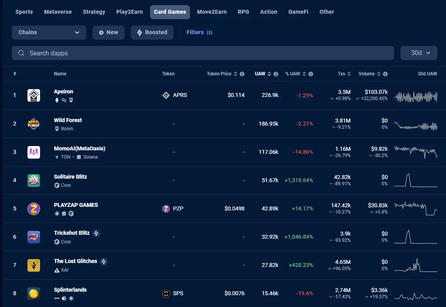The image size is (446, 307).
Task: Sort by the % UAW column arrows
Action: 304,74
